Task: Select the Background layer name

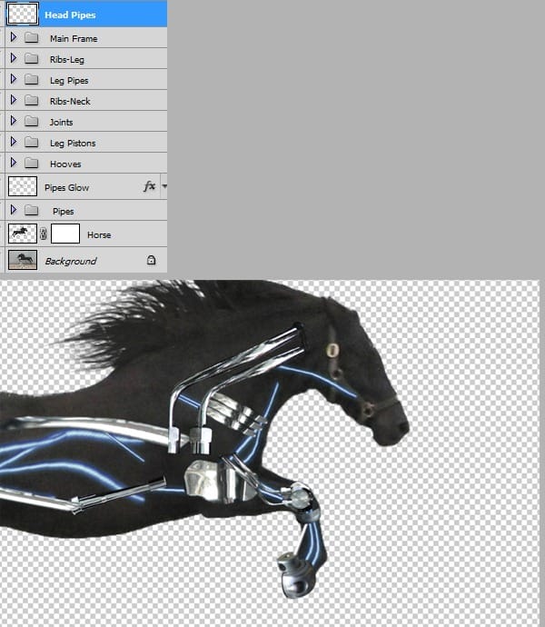Action: [71, 261]
